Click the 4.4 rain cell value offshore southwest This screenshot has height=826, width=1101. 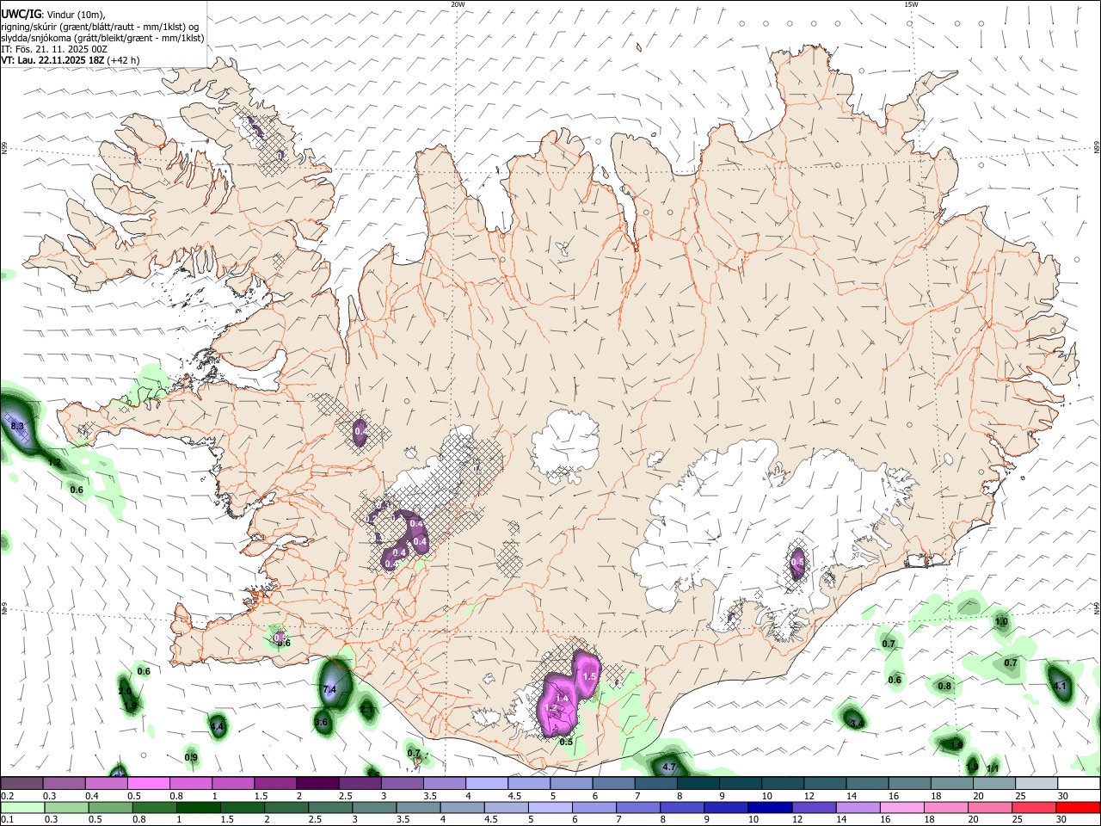[218, 727]
